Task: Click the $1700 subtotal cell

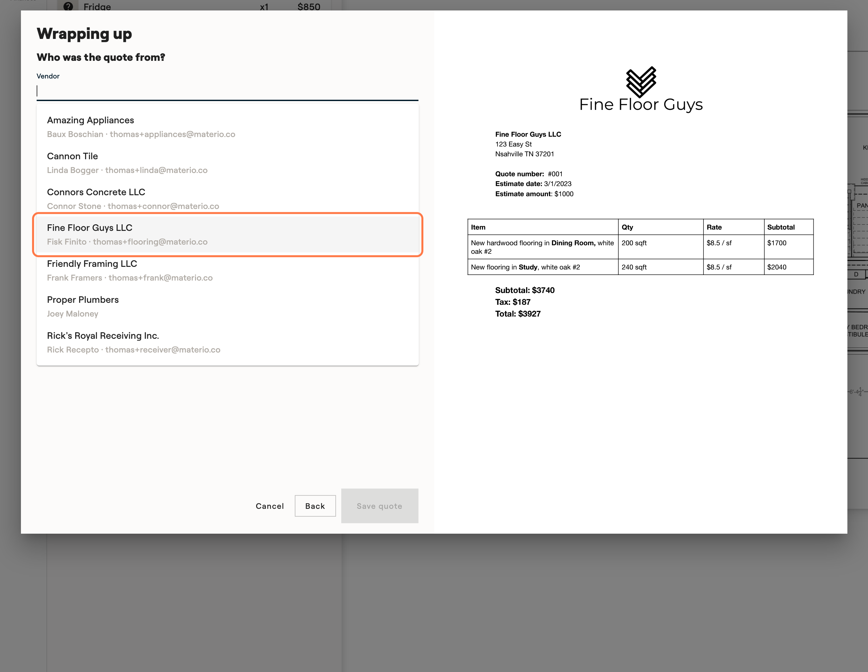Action: point(788,247)
